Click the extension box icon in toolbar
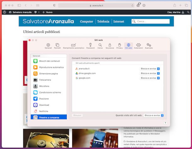192x149 pixels. [x=138, y=5]
